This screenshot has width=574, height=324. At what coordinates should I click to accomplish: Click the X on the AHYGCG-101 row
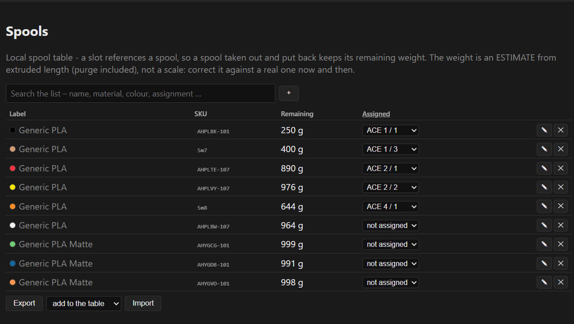point(561,244)
